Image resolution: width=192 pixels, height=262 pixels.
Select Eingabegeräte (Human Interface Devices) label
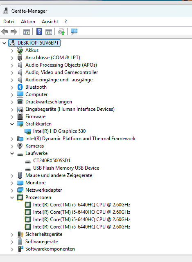point(70,109)
